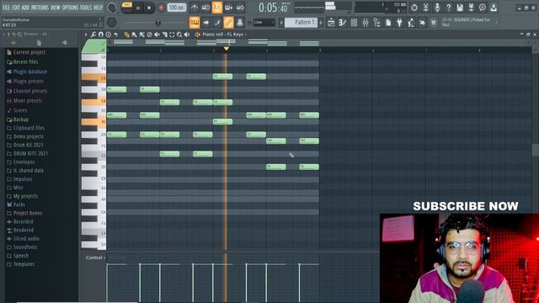Open the Browser - All dropdown title
539x303 pixels.
[x=36, y=35]
